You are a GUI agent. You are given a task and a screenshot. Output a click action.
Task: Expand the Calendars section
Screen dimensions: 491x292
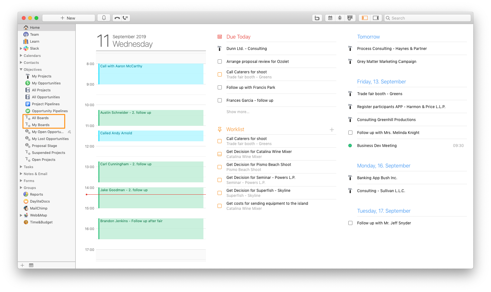pos(21,56)
